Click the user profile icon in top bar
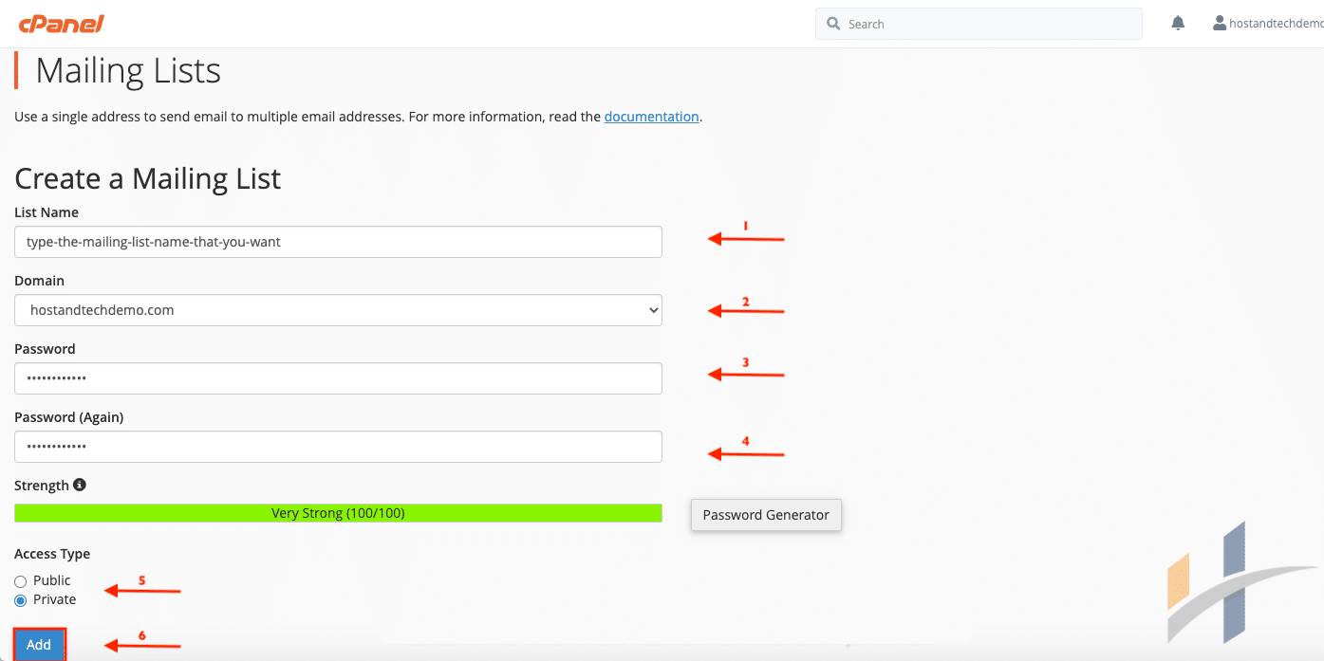 1218,22
